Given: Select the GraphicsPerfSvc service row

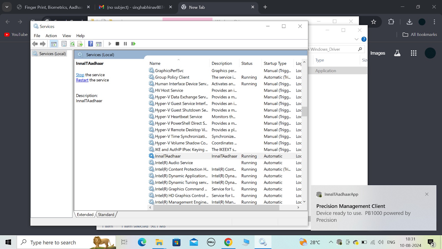Looking at the screenshot, I should 225,71.
